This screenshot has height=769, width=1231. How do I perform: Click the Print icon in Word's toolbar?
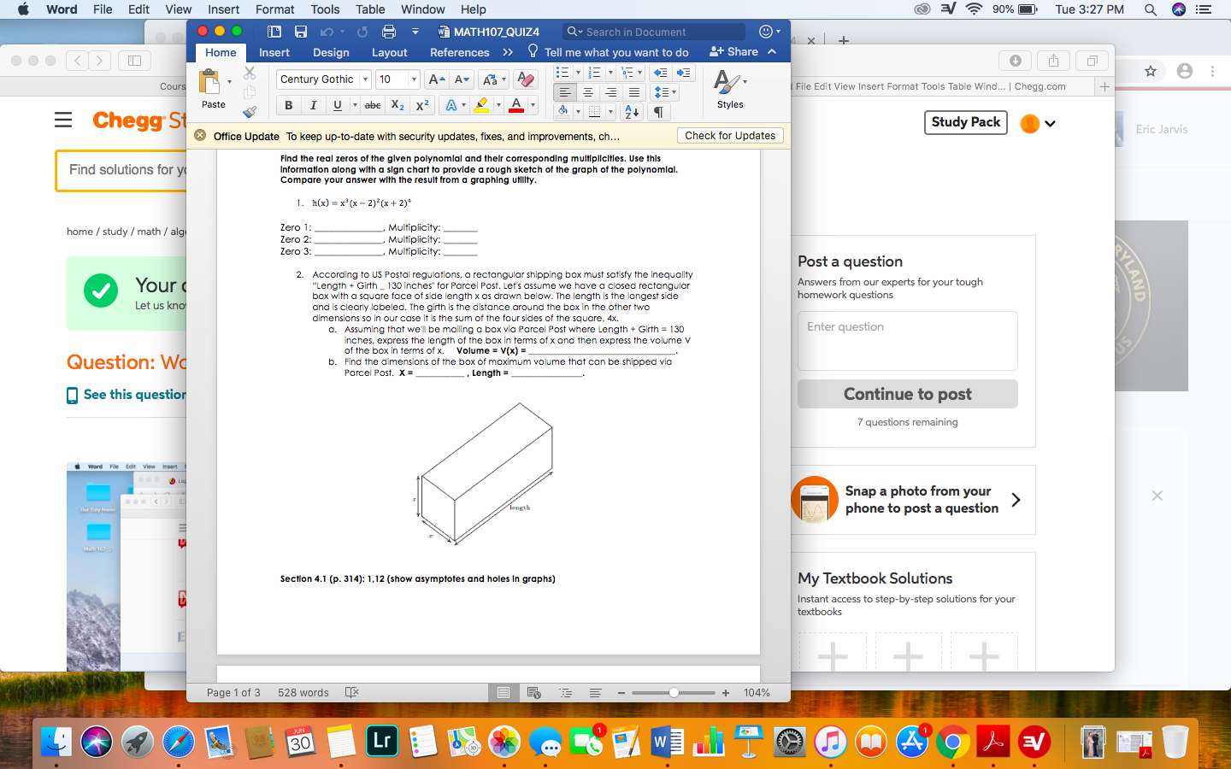coord(389,31)
